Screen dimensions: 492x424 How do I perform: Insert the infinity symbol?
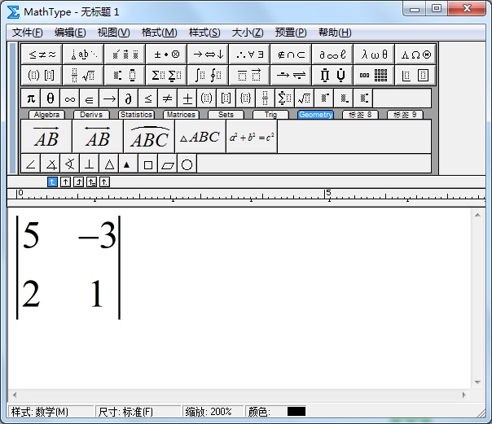pyautogui.click(x=70, y=98)
